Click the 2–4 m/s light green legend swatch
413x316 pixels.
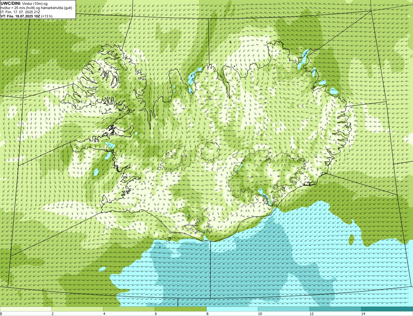click(x=77, y=309)
